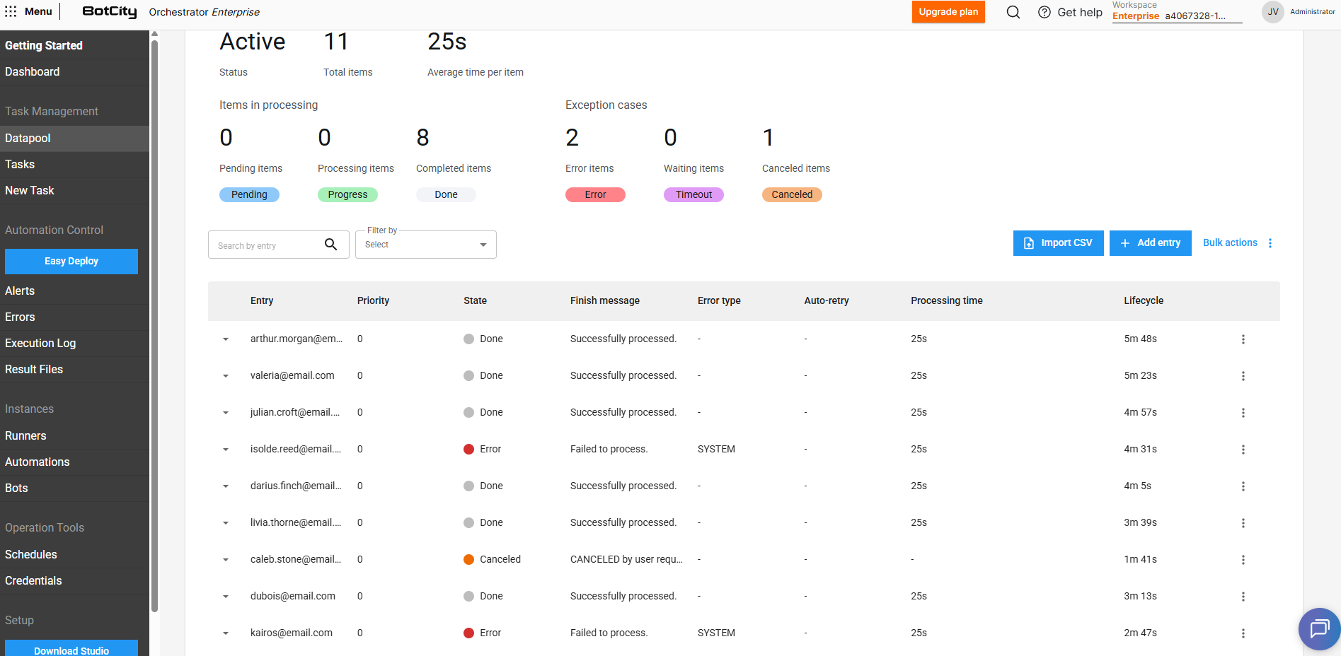Open the Workspace selector dropdown
The height and width of the screenshot is (656, 1341).
click(x=1176, y=16)
